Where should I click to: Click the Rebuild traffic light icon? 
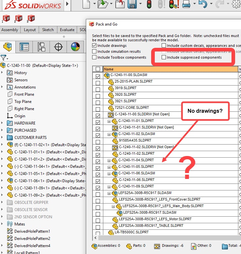click(x=149, y=4)
